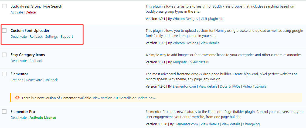
Task: Click the Version 1.0.2 text
Action: [155, 43]
